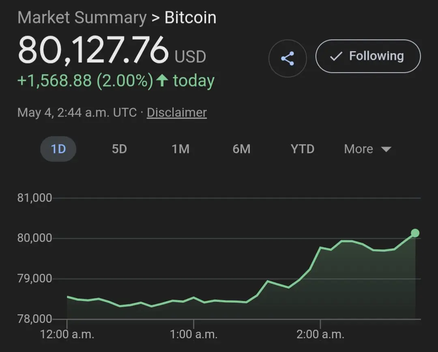The height and width of the screenshot is (352, 438).
Task: Select the 6M chart range
Action: pyautogui.click(x=241, y=149)
